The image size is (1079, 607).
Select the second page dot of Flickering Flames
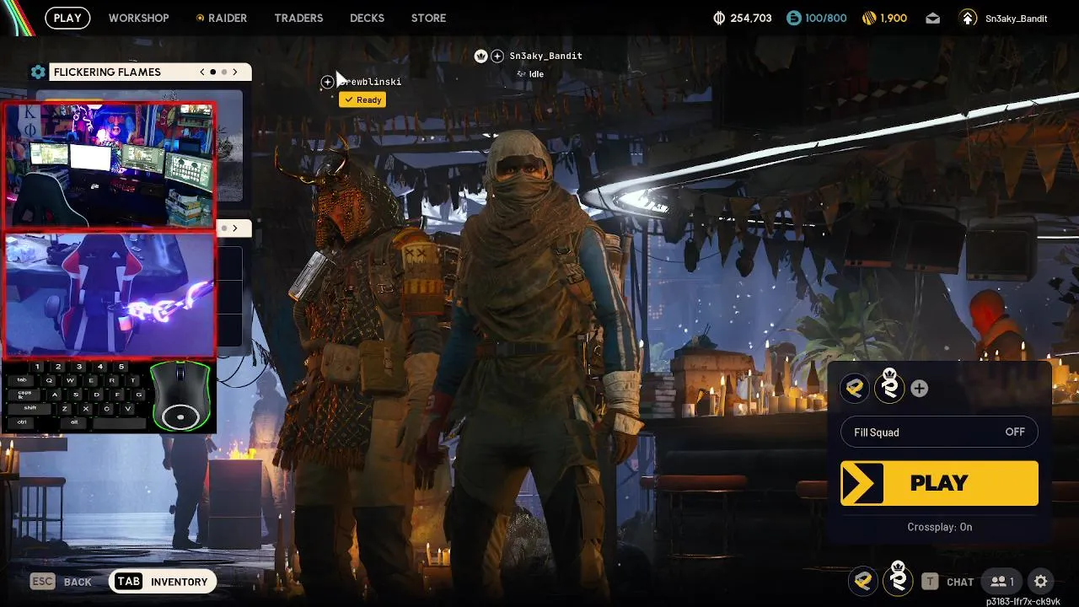(x=223, y=72)
